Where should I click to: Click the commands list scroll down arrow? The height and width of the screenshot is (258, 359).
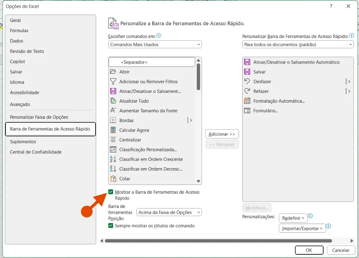[x=198, y=181]
